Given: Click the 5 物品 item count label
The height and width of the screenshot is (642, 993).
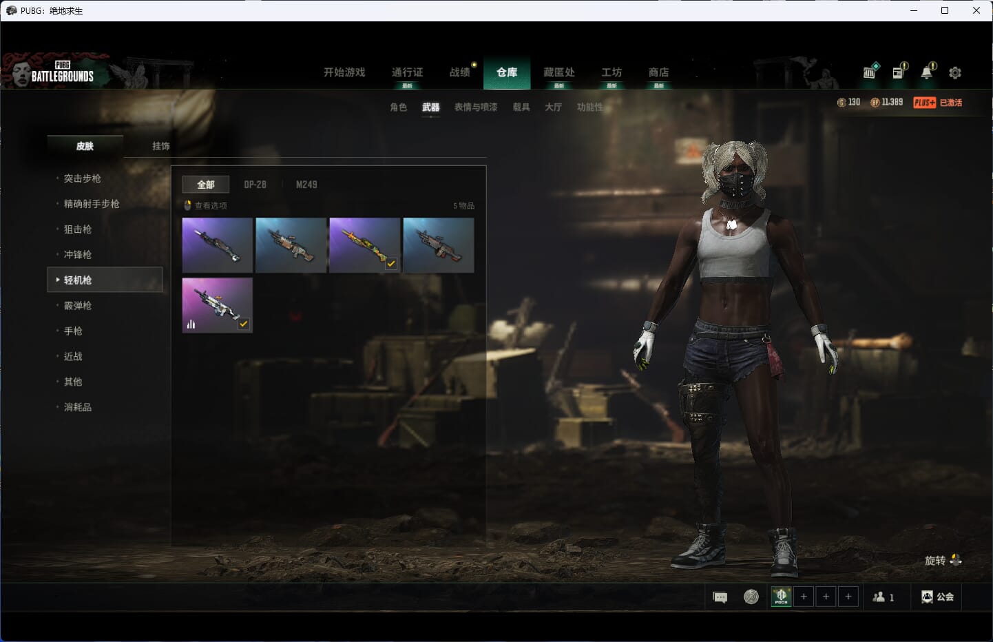Looking at the screenshot, I should point(463,205).
